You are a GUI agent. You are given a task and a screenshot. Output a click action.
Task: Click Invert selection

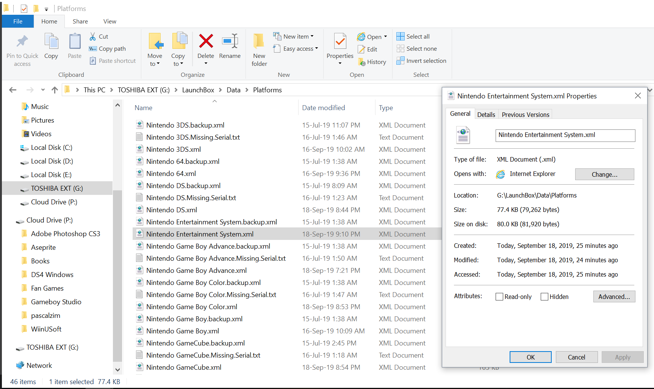coord(421,61)
